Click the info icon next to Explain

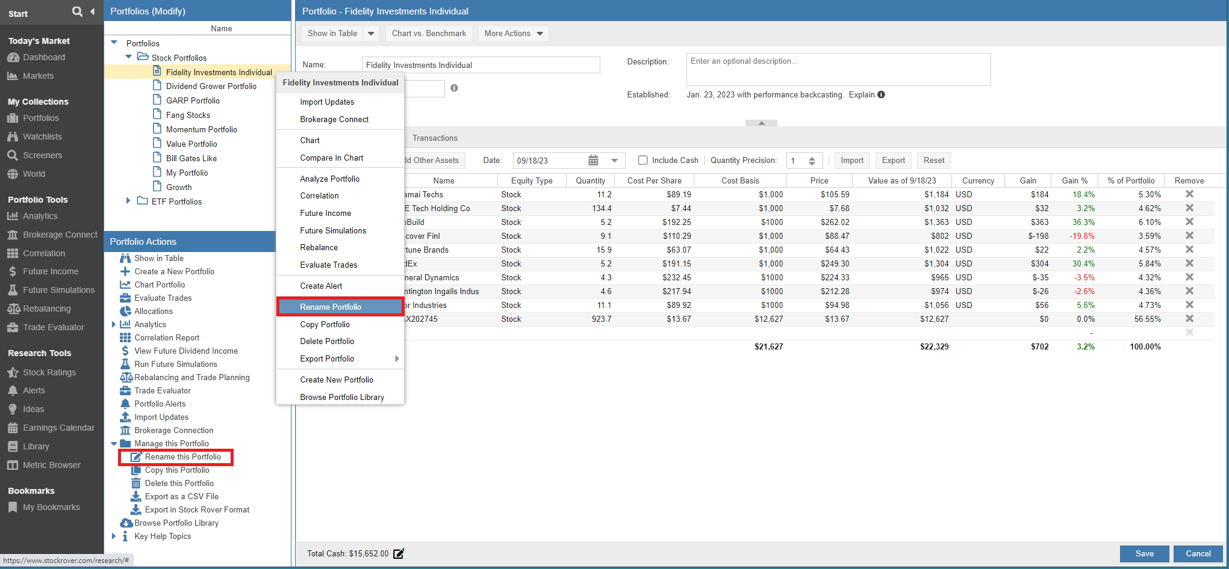click(x=881, y=94)
